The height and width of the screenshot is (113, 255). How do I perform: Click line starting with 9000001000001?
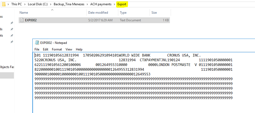click(x=92, y=74)
